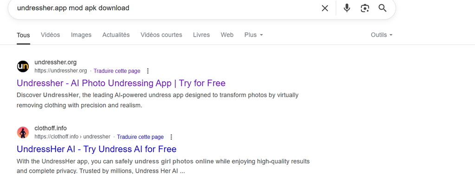Click the undressher.org site name
Viewport: 475px width, 174px height.
tap(56, 62)
